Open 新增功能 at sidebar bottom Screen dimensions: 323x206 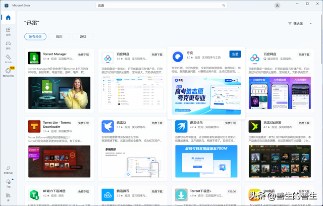coord(8,170)
